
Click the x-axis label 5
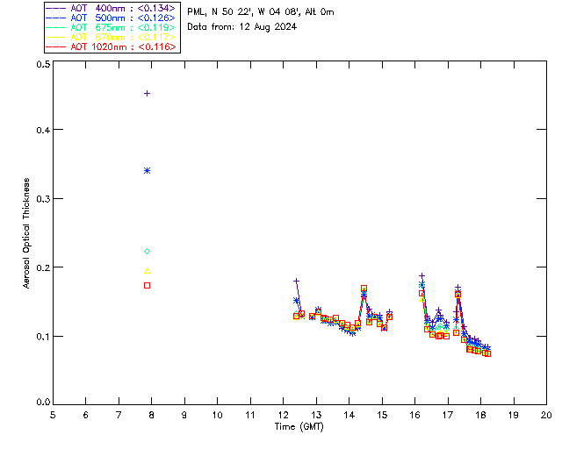click(53, 415)
